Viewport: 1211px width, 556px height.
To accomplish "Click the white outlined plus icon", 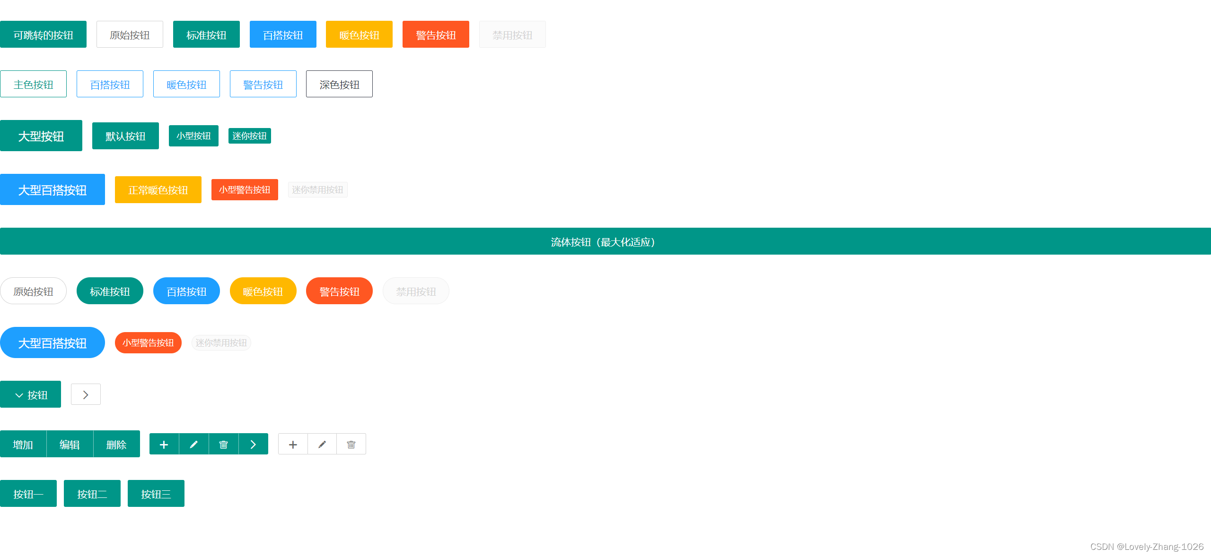I will pos(293,444).
